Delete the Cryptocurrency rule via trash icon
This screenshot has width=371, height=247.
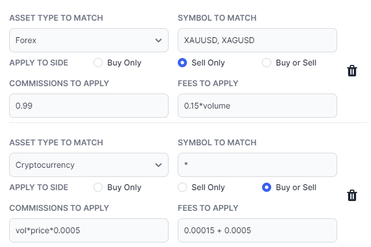pyautogui.click(x=352, y=195)
